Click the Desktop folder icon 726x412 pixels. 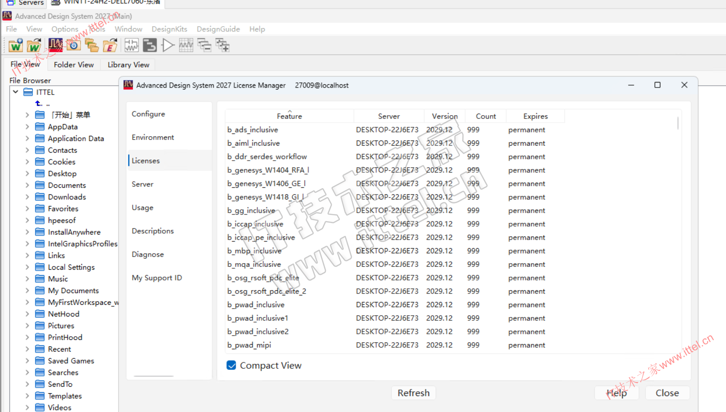[x=40, y=173]
